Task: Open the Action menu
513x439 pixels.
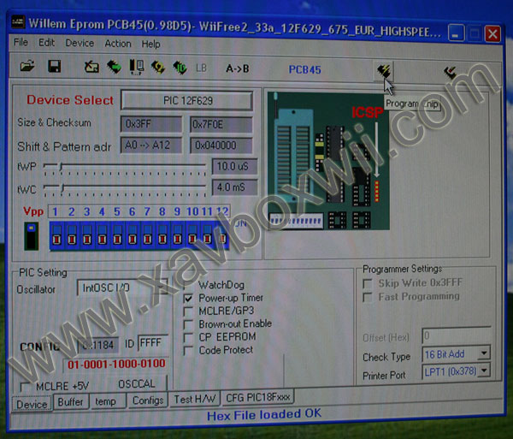Action: pyautogui.click(x=118, y=44)
